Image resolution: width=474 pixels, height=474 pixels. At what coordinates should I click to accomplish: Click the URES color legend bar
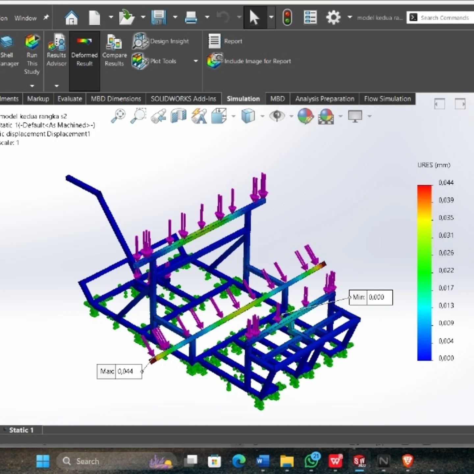(425, 273)
